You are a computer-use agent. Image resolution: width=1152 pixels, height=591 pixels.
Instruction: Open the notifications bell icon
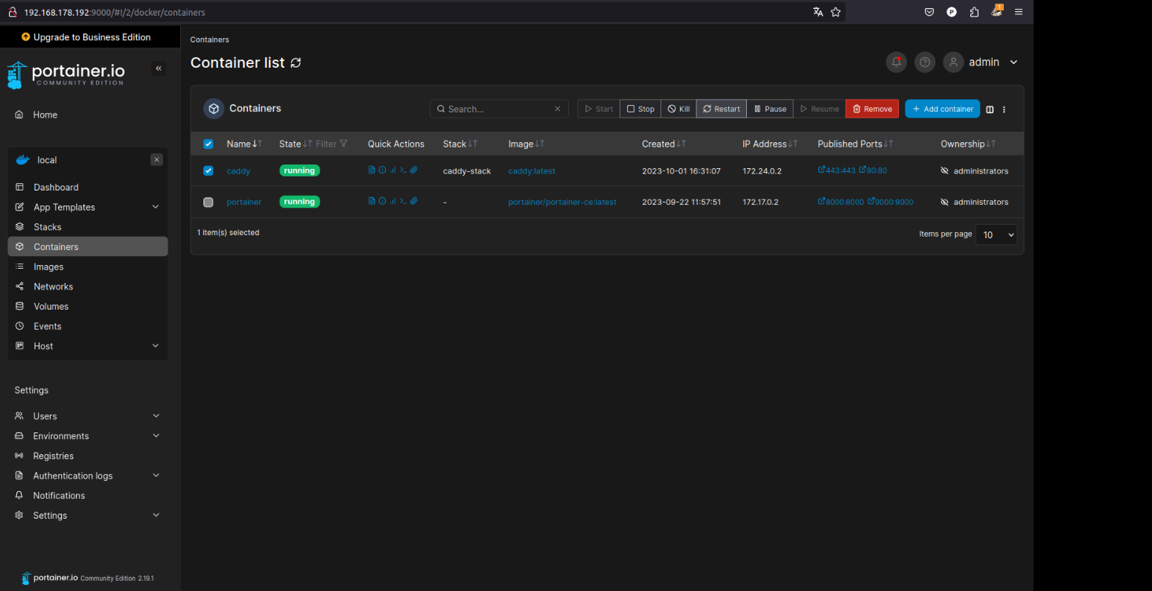click(x=897, y=63)
